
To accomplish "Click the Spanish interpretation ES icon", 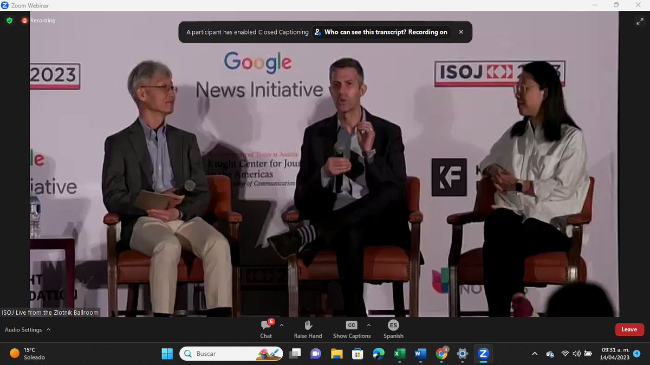I will click(393, 326).
